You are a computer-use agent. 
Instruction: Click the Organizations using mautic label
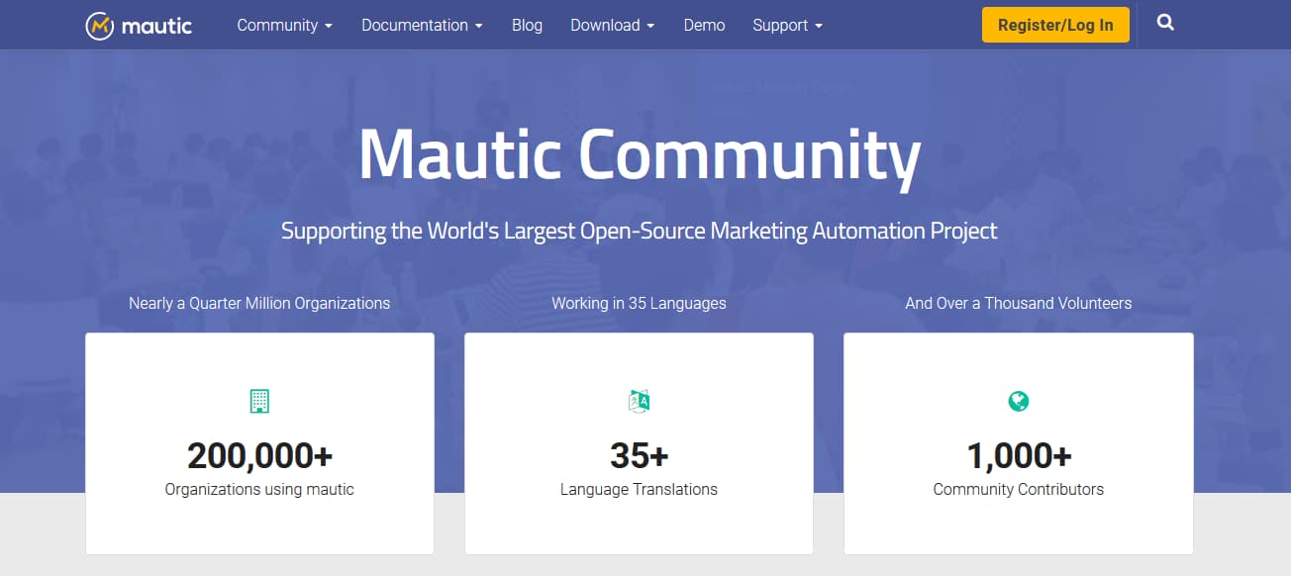pyautogui.click(x=259, y=488)
